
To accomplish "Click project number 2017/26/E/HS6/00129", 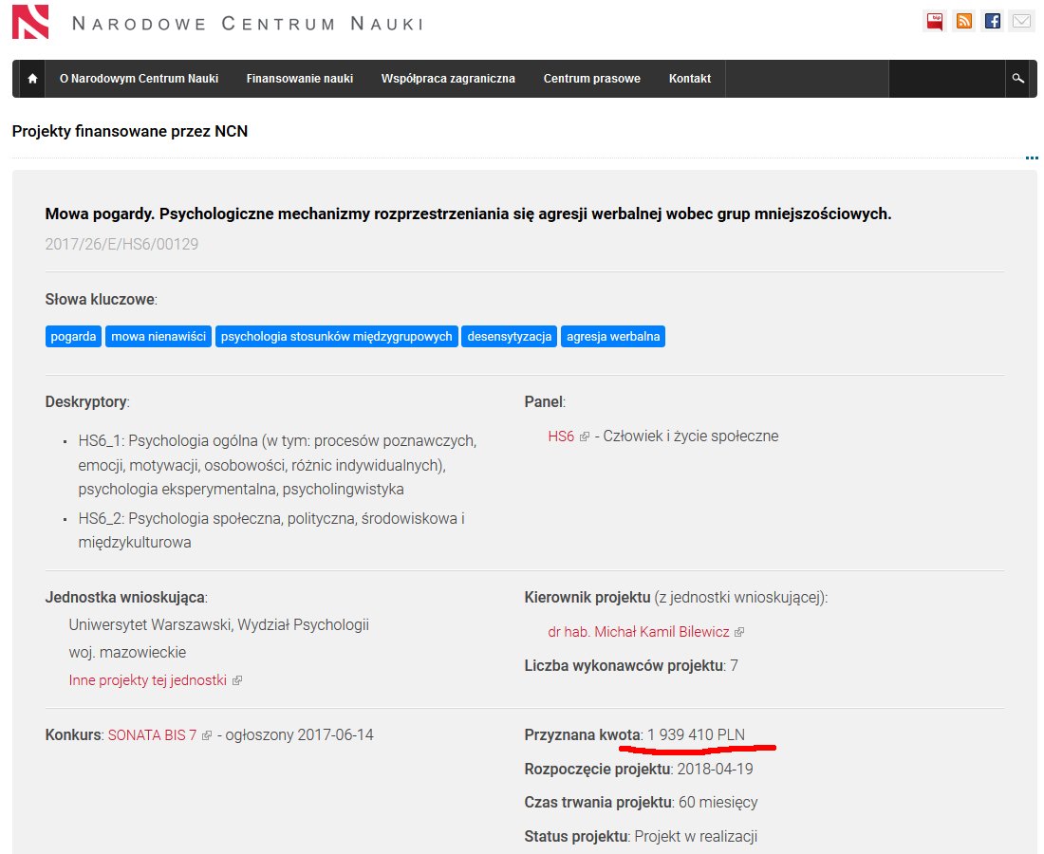I will [121, 244].
